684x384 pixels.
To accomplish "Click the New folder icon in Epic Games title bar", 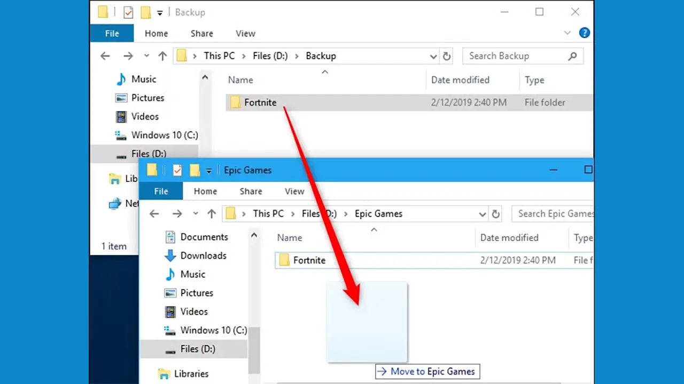I will tap(195, 170).
